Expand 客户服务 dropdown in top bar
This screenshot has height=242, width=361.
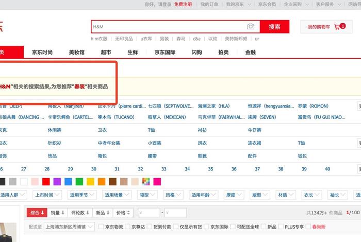click(x=329, y=4)
